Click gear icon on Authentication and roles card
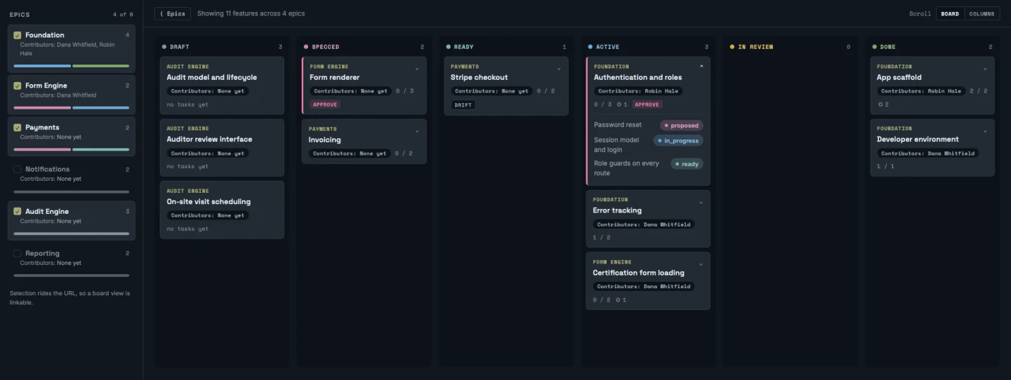This screenshot has height=380, width=1011. (619, 104)
